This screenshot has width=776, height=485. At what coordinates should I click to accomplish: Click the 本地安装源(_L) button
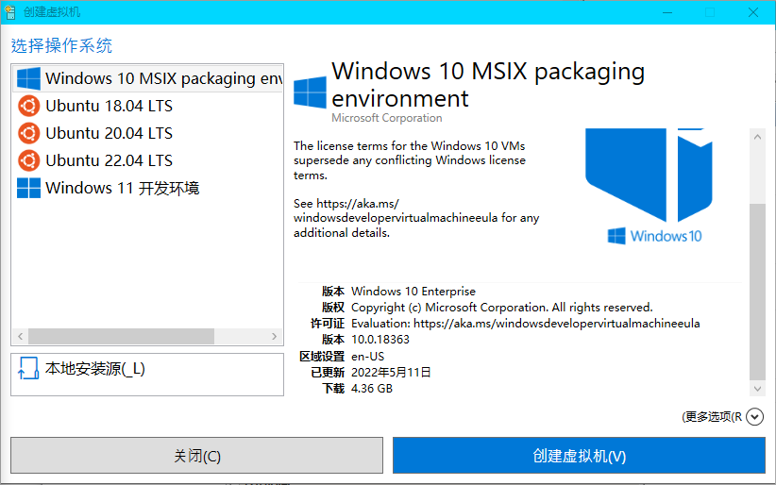coord(147,375)
